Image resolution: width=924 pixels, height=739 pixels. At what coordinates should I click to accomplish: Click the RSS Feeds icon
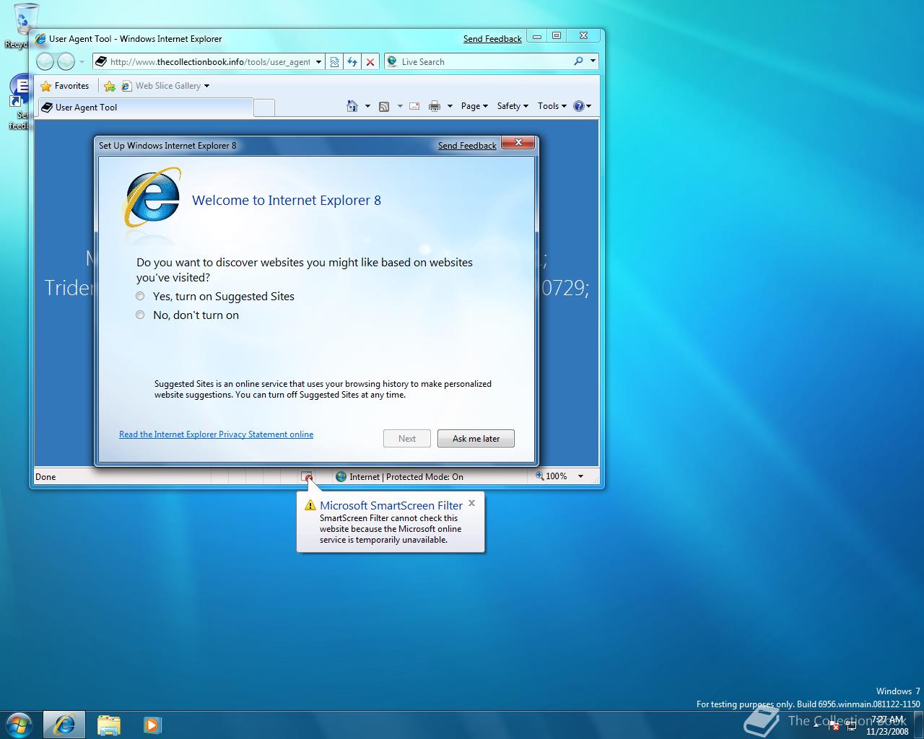[384, 106]
